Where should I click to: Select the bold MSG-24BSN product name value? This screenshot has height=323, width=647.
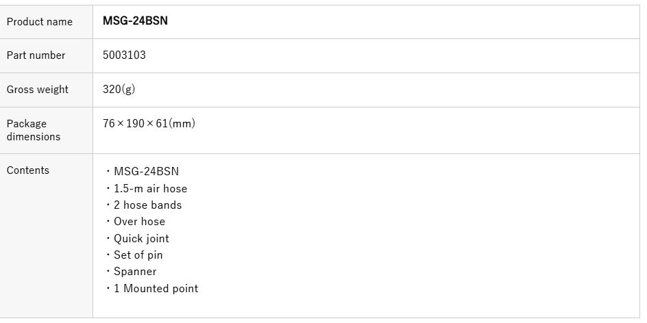point(135,21)
